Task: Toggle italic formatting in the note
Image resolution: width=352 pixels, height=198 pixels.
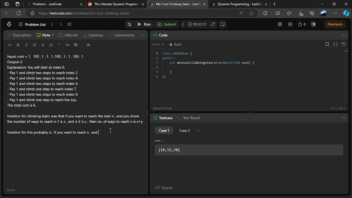Action: pyautogui.click(x=26, y=45)
